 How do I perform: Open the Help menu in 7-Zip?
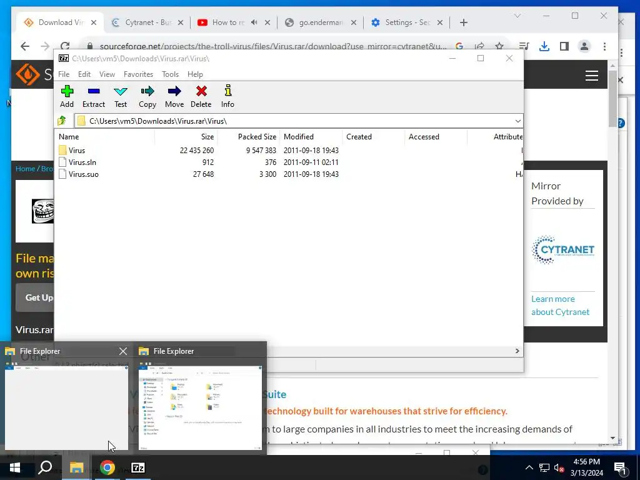(x=195, y=74)
